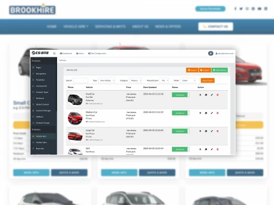Click the orange Export button

205,70
